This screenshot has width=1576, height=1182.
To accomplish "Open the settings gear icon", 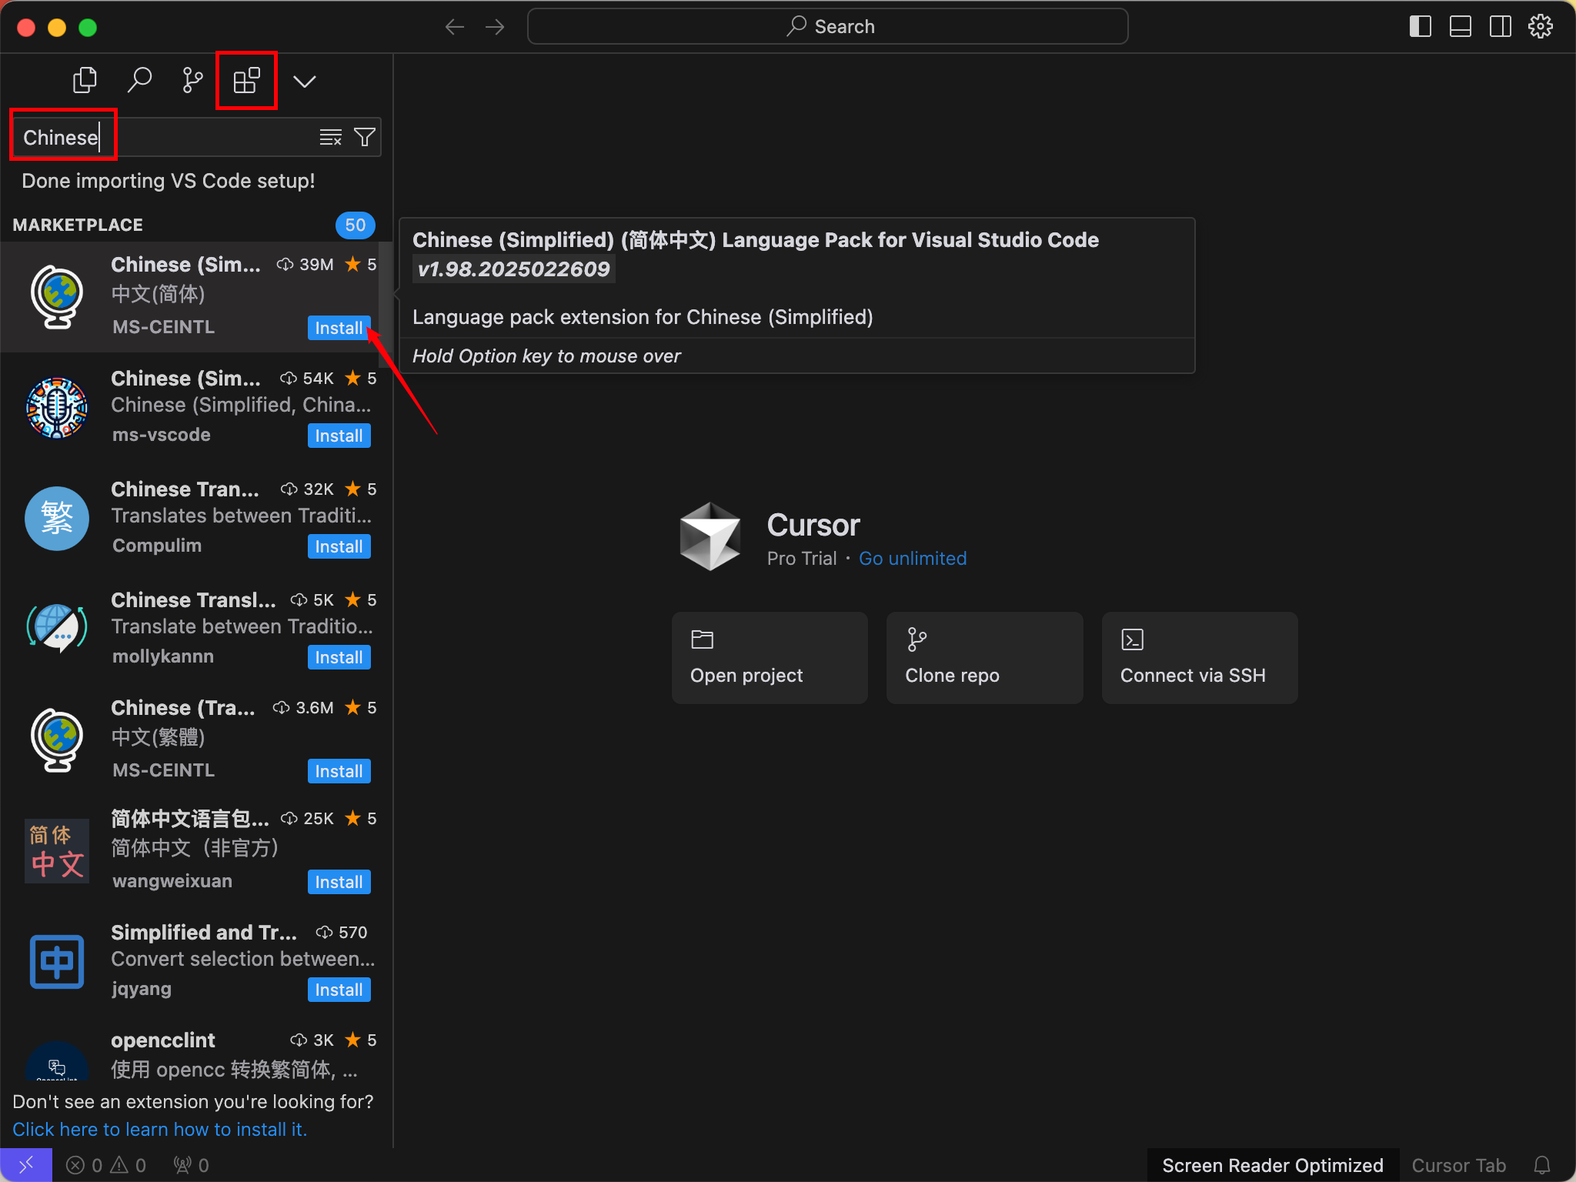I will 1541,27.
